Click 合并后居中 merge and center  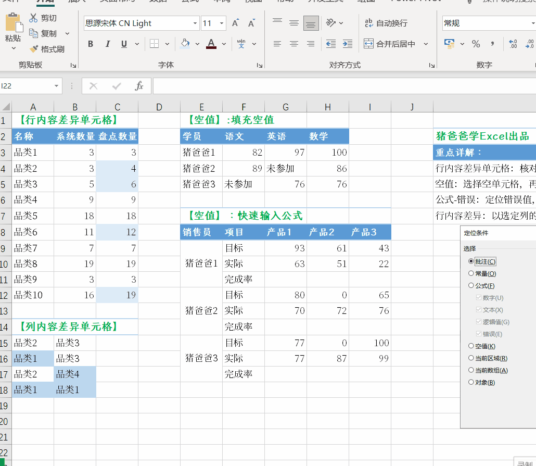390,44
